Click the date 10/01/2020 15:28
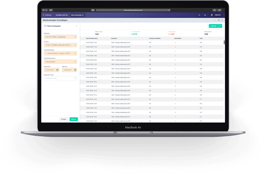Viewport: 264px width, 175px height. 91,69
